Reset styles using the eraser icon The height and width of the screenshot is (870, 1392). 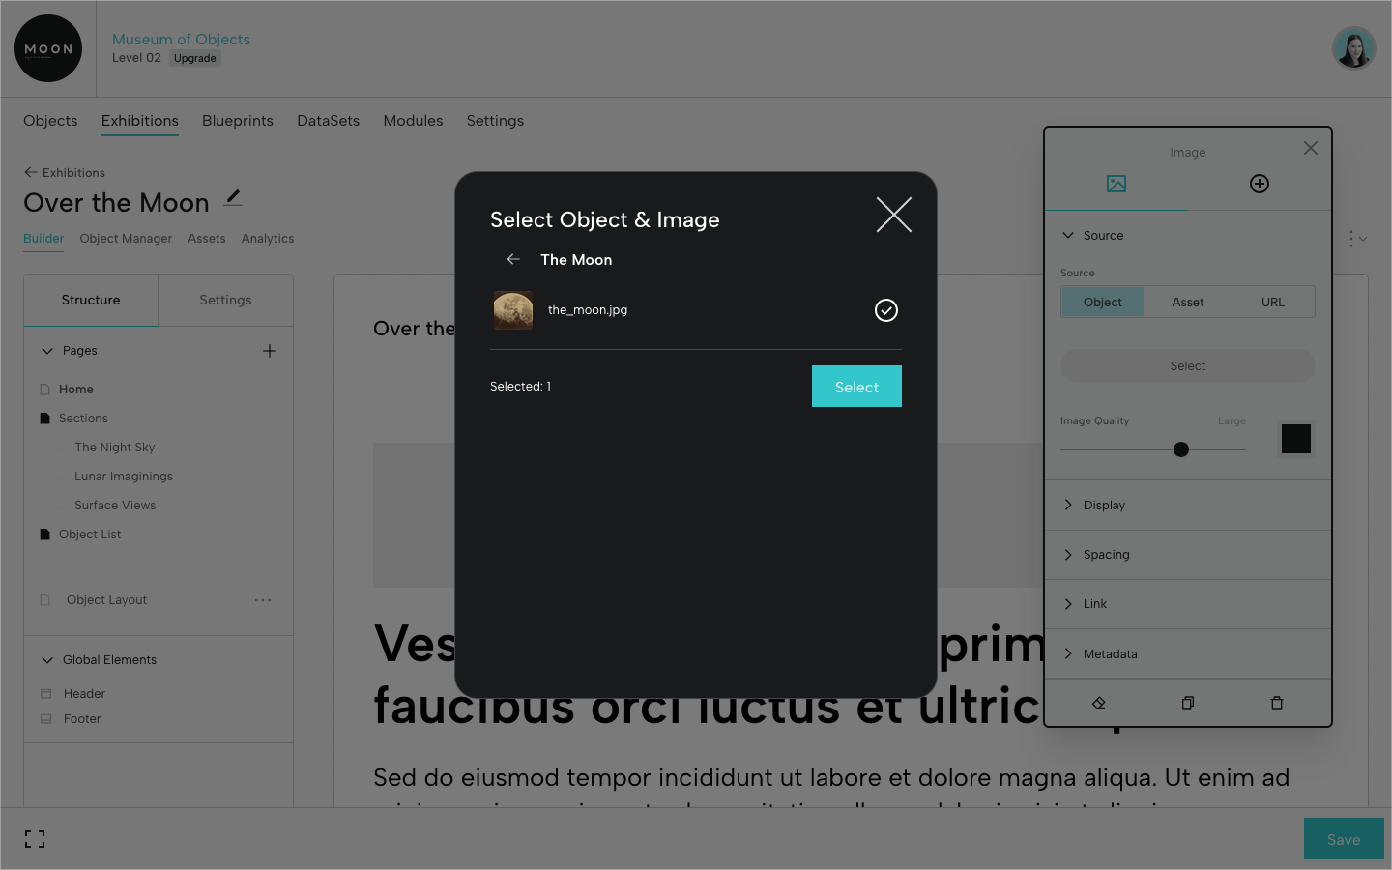1098,703
